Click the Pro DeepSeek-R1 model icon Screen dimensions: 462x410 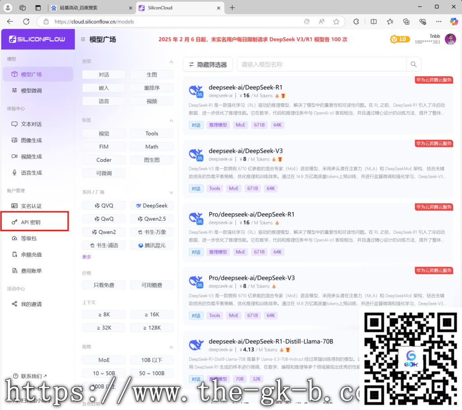196,219
